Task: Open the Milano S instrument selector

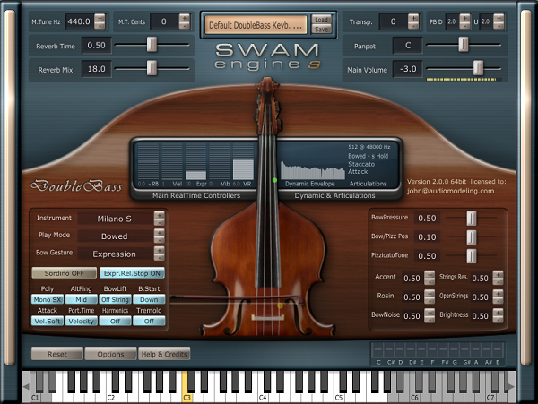Action: coord(115,219)
